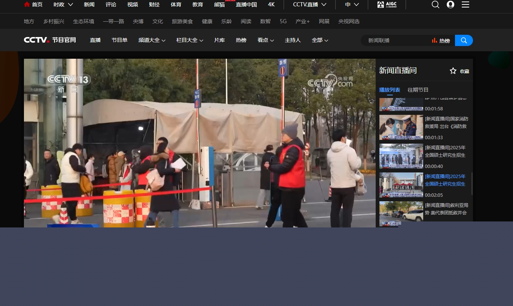The width and height of the screenshot is (513, 306).
Task: Play the 国家消防救援局 video thumbnail
Action: tap(401, 127)
